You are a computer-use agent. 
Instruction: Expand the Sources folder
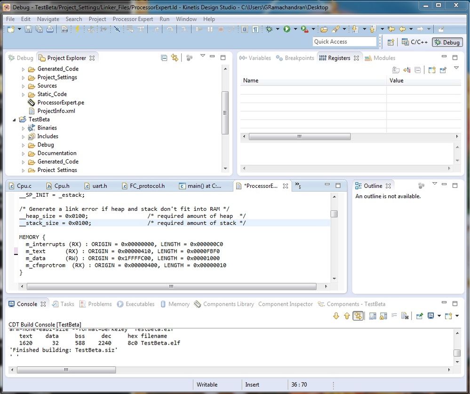coord(23,86)
